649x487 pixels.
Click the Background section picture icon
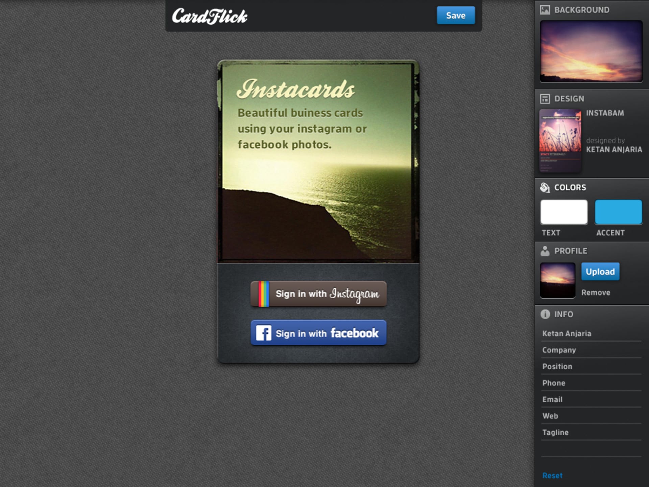(x=545, y=10)
